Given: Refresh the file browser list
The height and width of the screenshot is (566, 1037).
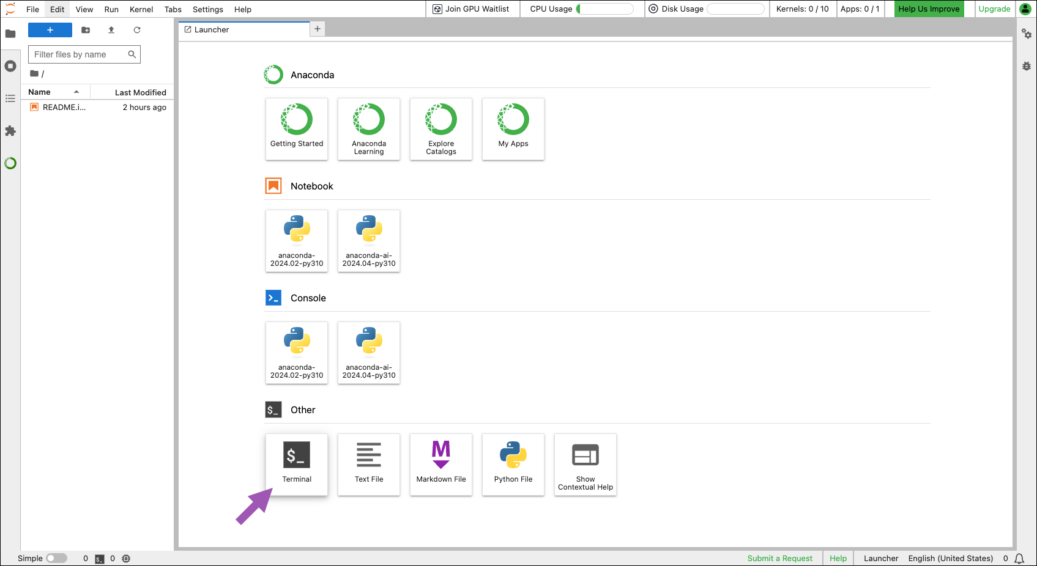Looking at the screenshot, I should (x=137, y=30).
